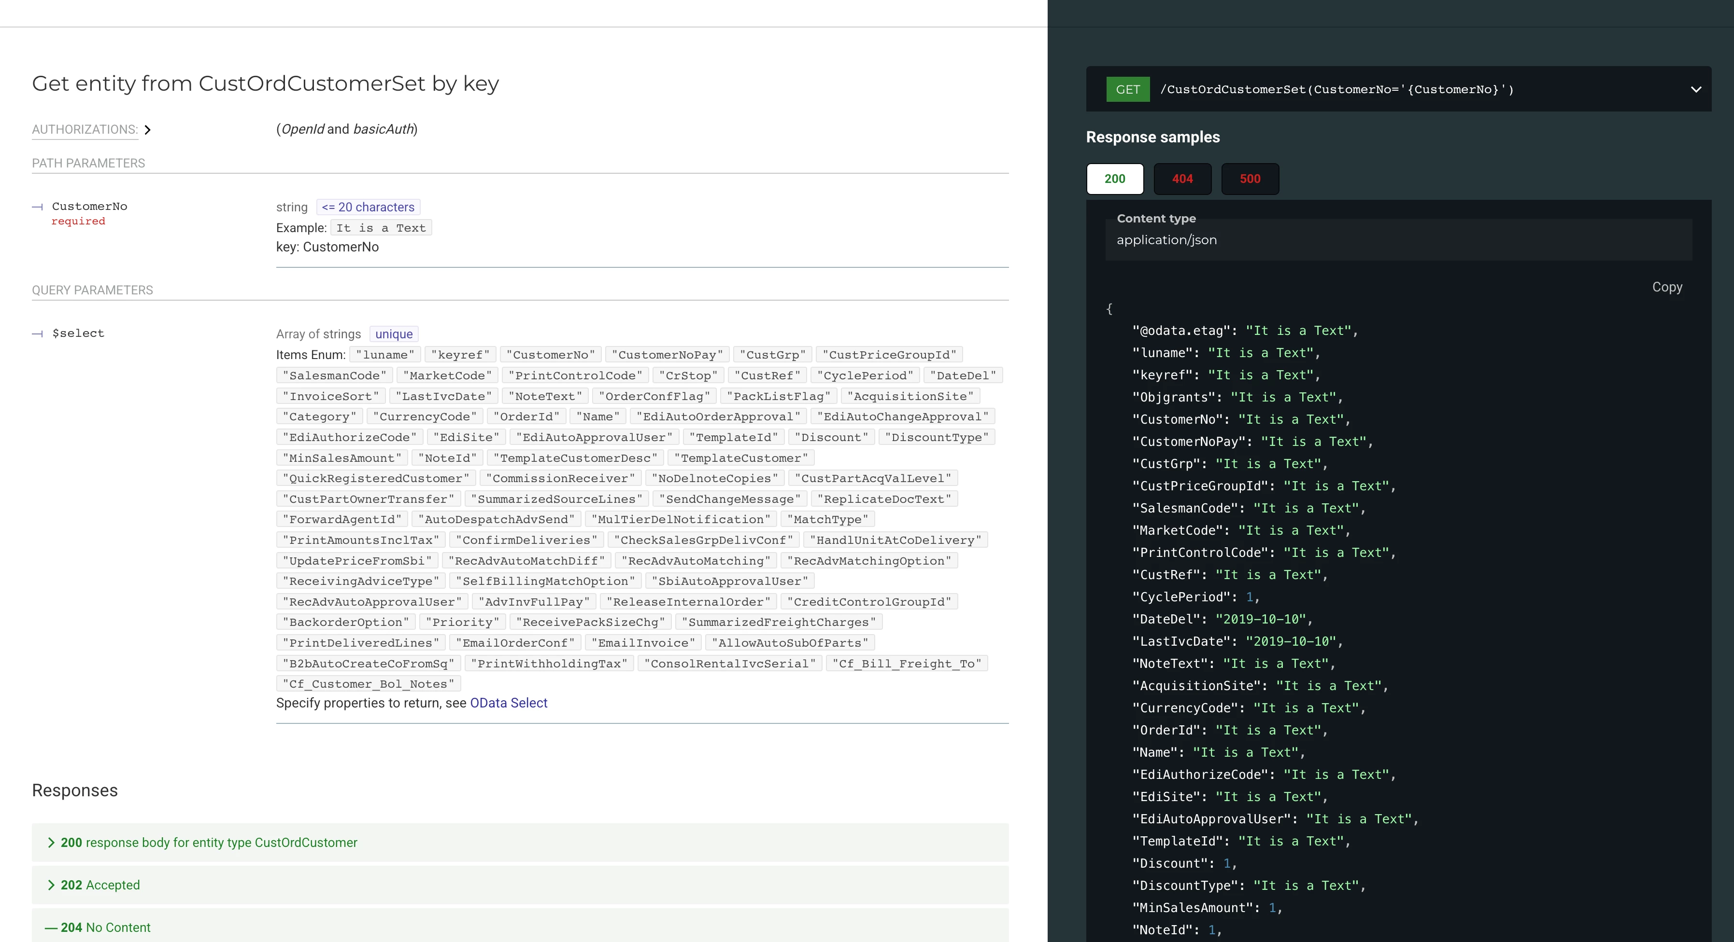Click the "MulTierDelNotification" enum item
Image resolution: width=1734 pixels, height=942 pixels.
[x=681, y=519]
